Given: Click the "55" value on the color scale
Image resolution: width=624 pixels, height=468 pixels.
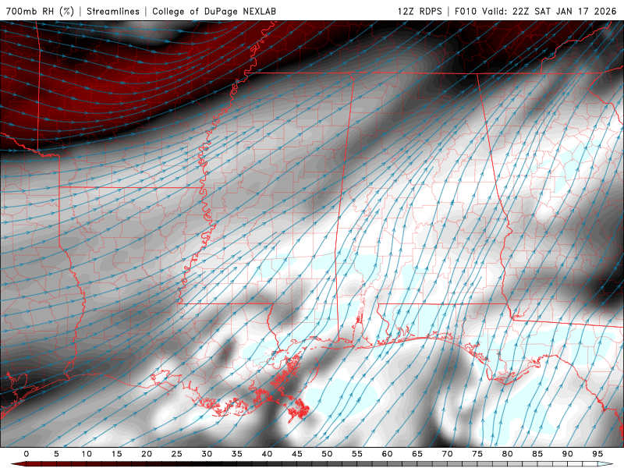Looking at the screenshot, I should tap(357, 454).
